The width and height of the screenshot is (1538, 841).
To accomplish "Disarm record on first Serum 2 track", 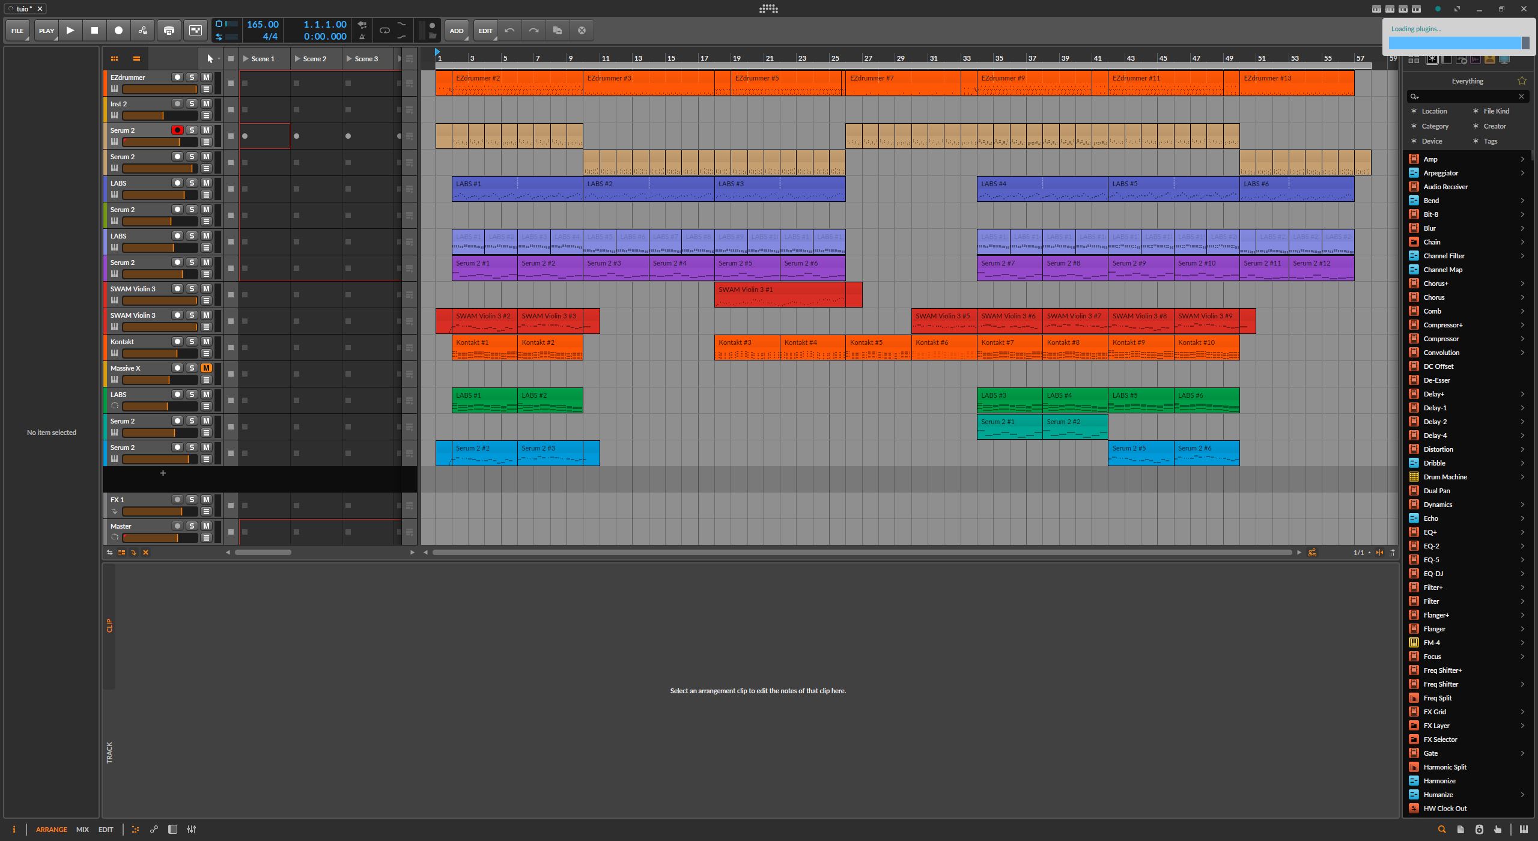I will [x=177, y=130].
